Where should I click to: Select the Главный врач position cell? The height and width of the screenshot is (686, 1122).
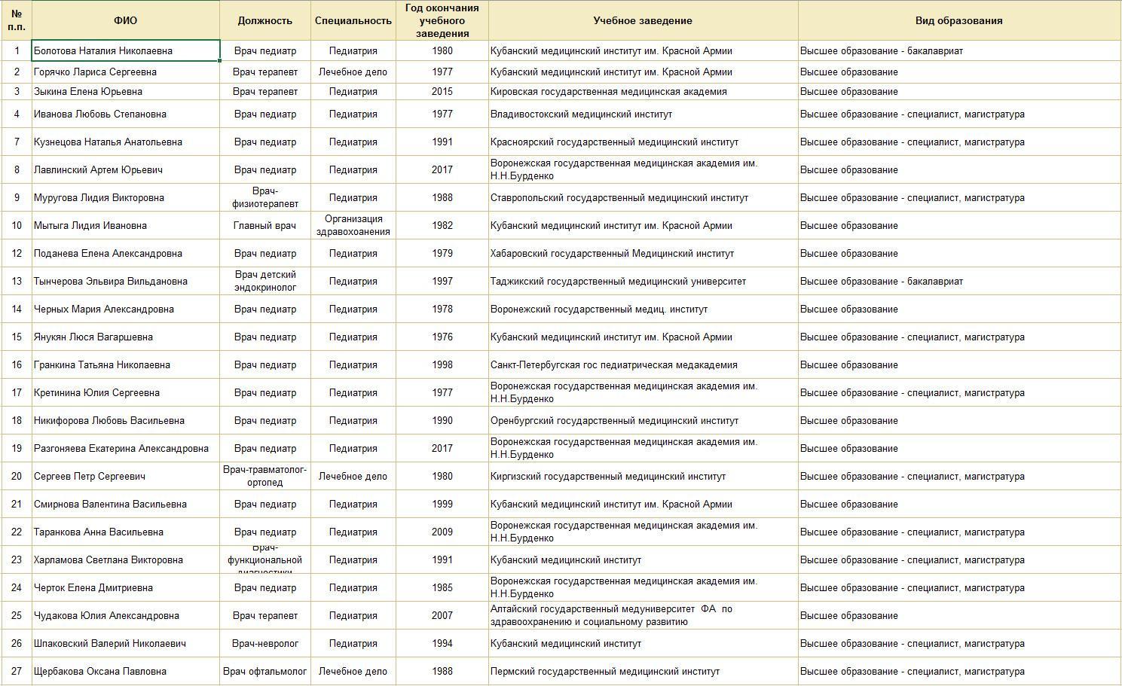click(x=265, y=226)
